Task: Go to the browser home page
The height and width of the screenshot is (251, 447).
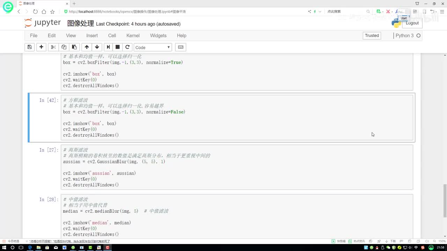Action: 44,12
